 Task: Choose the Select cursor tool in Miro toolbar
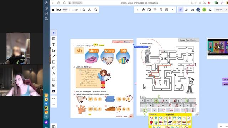[54, 33]
